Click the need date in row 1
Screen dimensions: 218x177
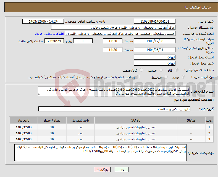(24, 127)
